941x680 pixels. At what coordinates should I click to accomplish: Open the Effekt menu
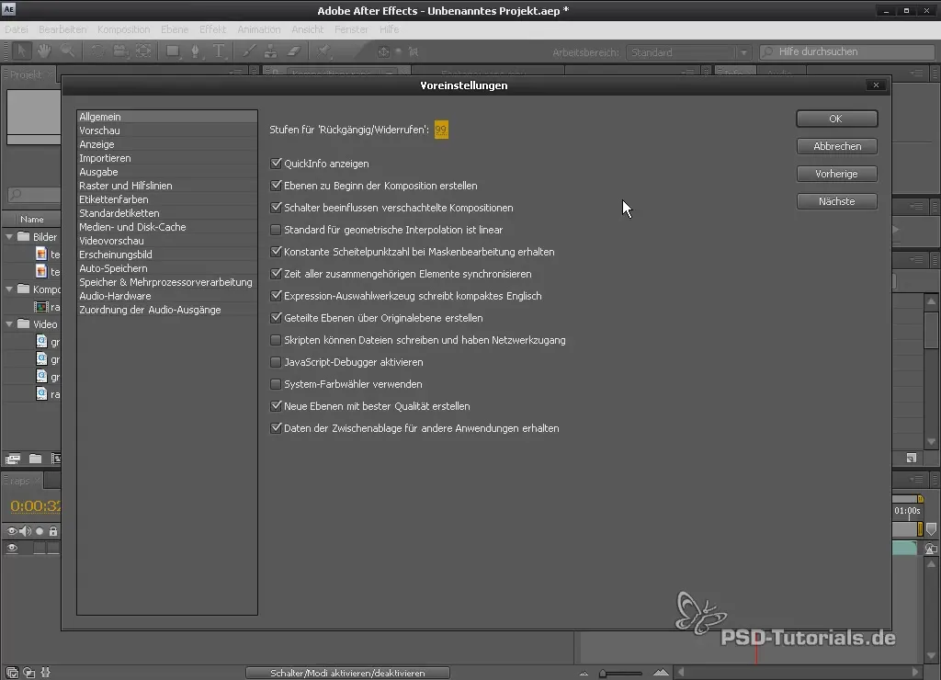pos(212,29)
